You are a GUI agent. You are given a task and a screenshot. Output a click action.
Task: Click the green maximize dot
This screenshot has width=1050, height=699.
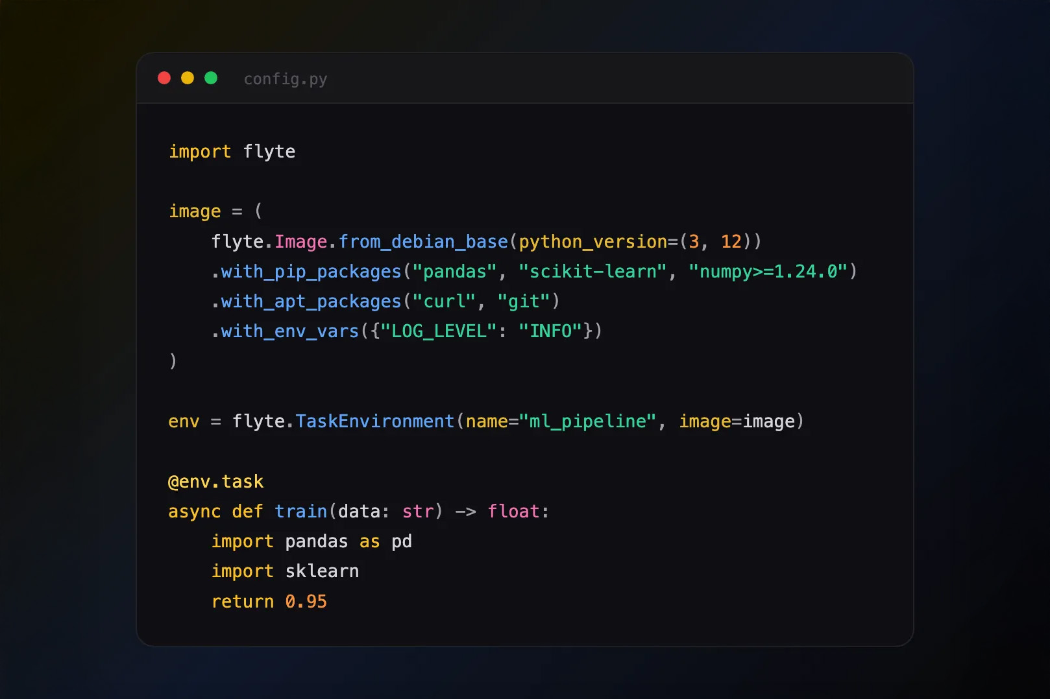pyautogui.click(x=211, y=78)
